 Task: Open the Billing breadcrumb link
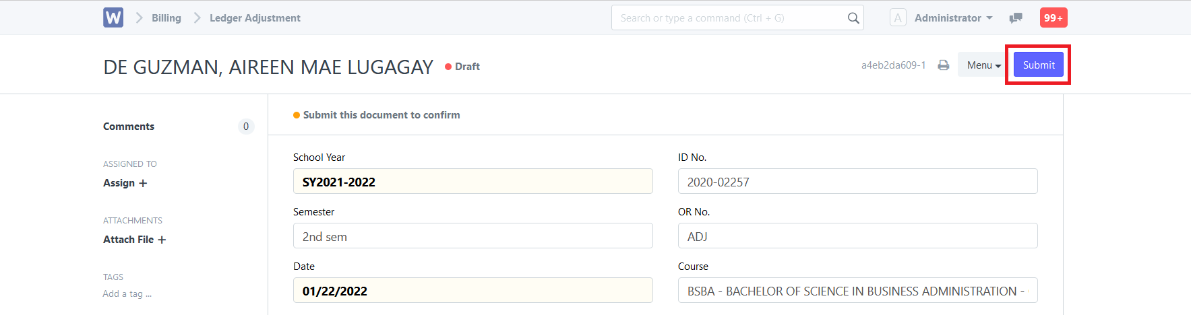click(x=166, y=18)
